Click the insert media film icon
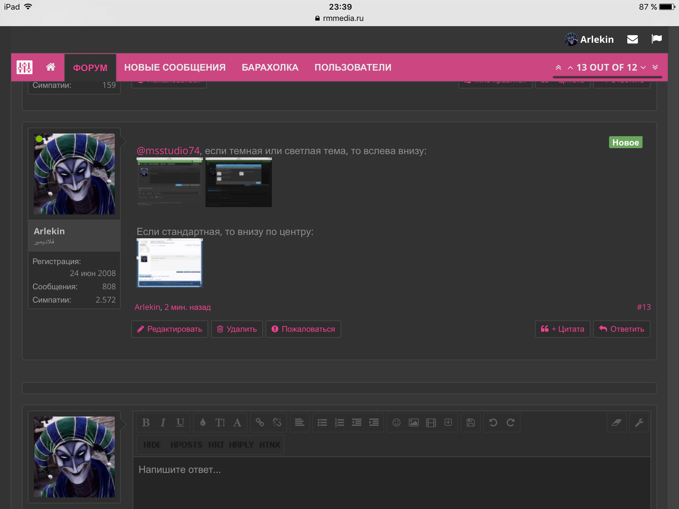Screen dimensions: 679x509 431,423
